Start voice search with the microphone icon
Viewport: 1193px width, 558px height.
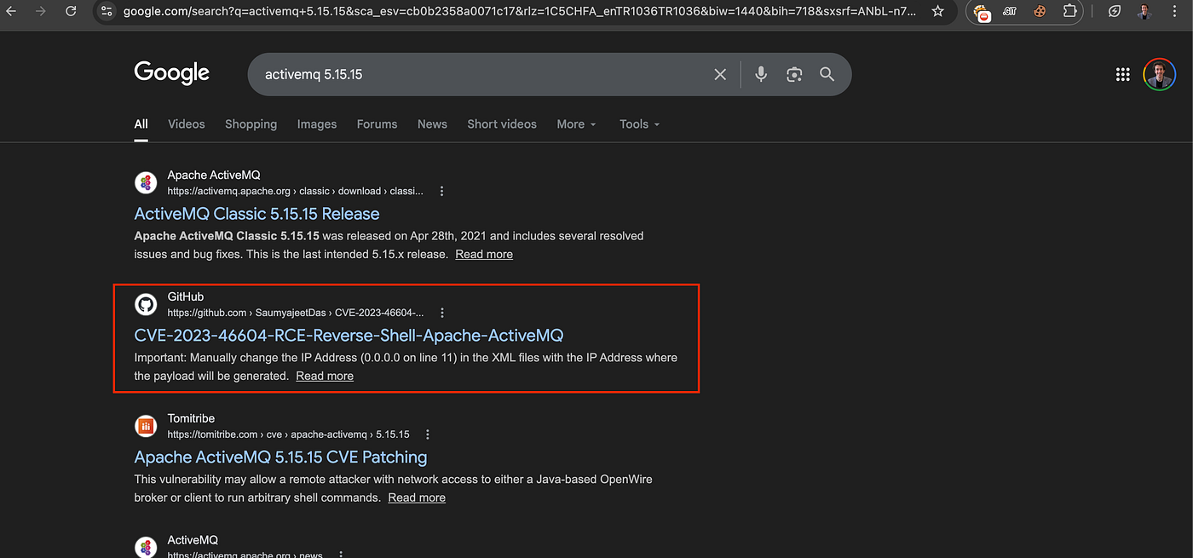(x=761, y=74)
